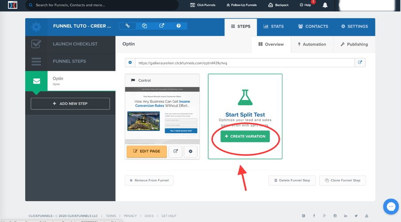Click the funnel link chain icon
401x222 pixels.
pos(127,26)
